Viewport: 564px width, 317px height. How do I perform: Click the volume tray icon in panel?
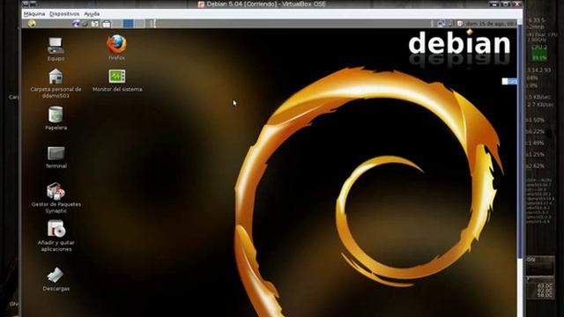[451, 24]
